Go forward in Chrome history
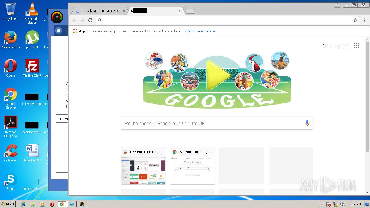The image size is (370, 208). [82, 20]
